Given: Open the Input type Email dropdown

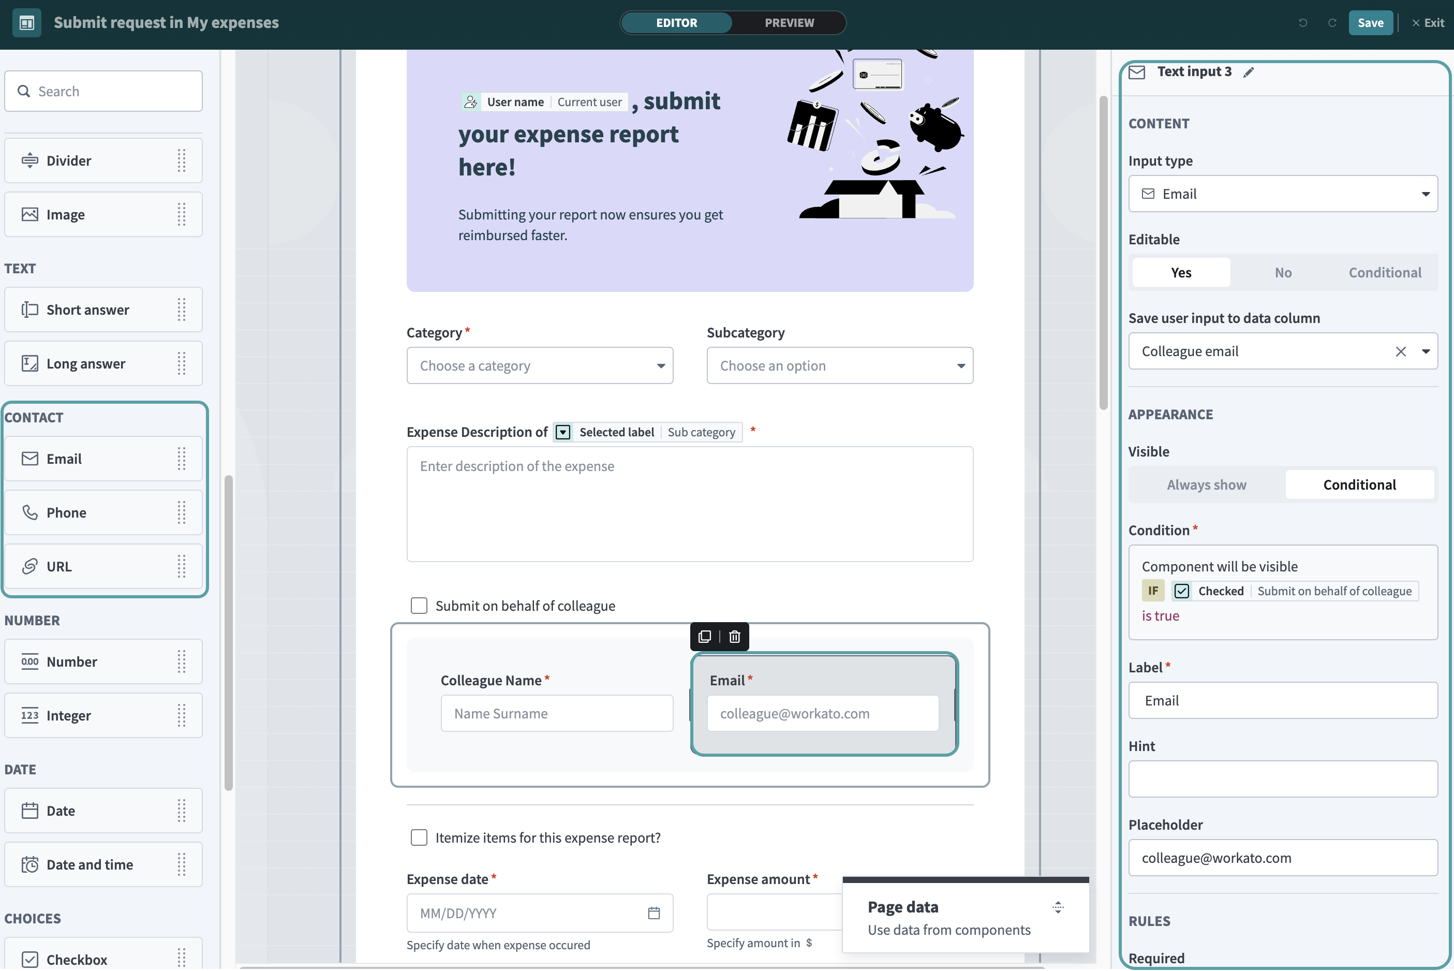Looking at the screenshot, I should (1283, 194).
